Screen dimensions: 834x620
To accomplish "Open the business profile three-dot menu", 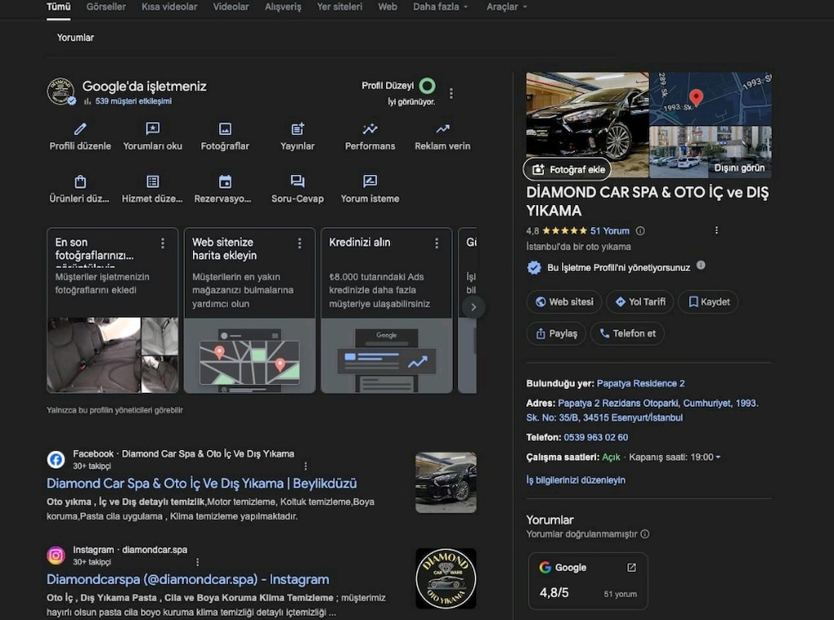I will 451,94.
